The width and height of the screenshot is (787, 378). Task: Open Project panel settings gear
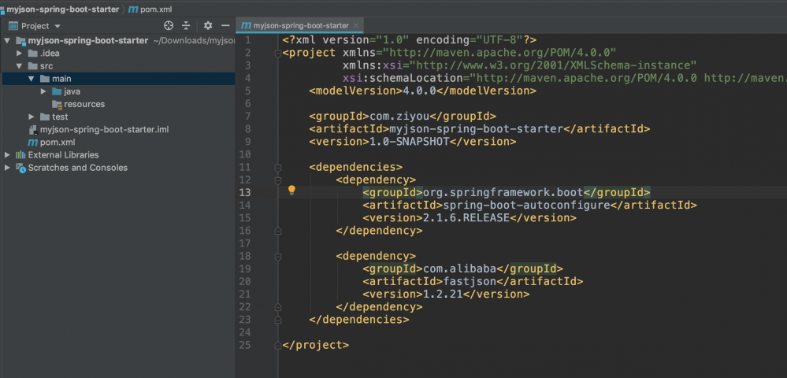pos(208,26)
